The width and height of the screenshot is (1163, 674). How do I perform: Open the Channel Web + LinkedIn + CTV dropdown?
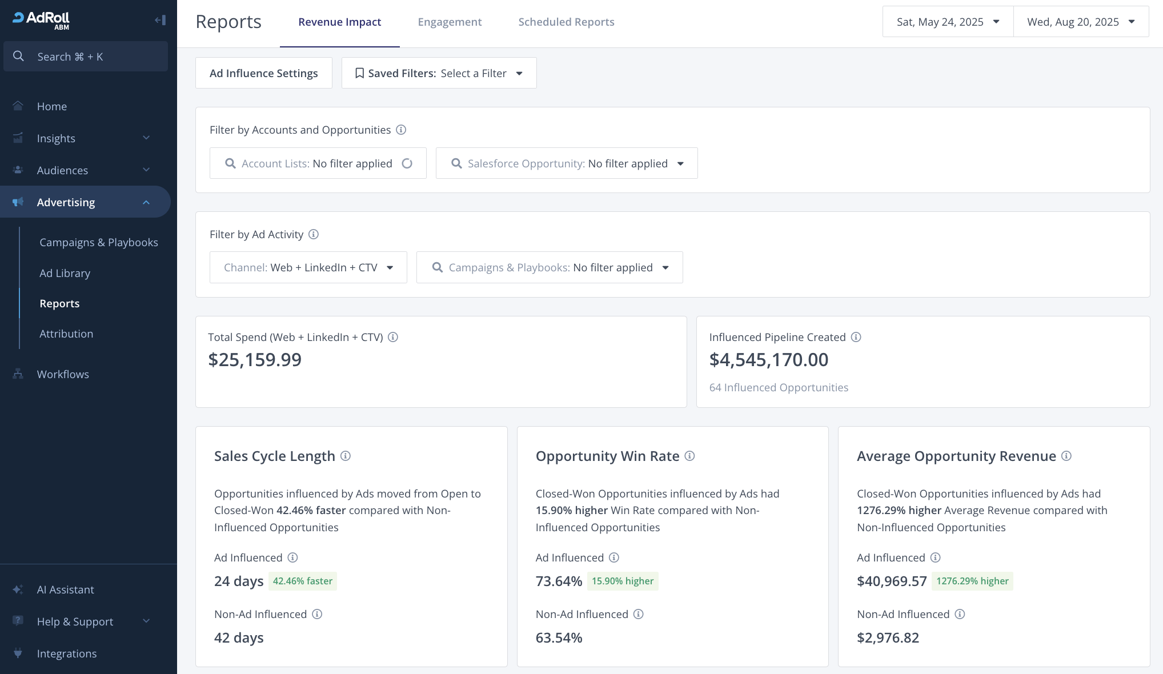tap(308, 267)
